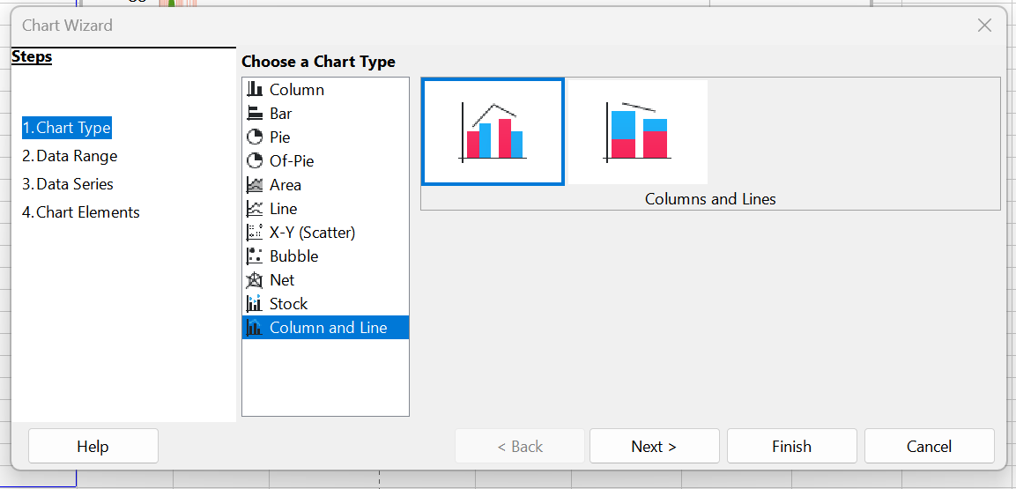Select the Column chart type icon
1016x489 pixels.
[x=255, y=90]
